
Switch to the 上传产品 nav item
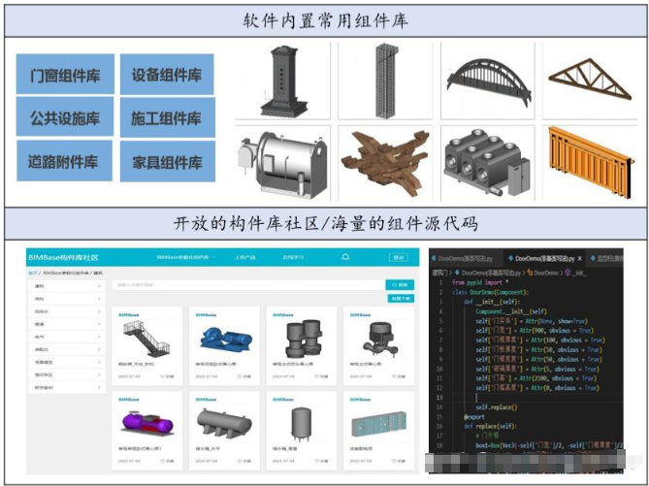click(x=245, y=258)
